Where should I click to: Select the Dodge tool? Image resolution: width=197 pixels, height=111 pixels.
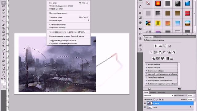[3, 46]
